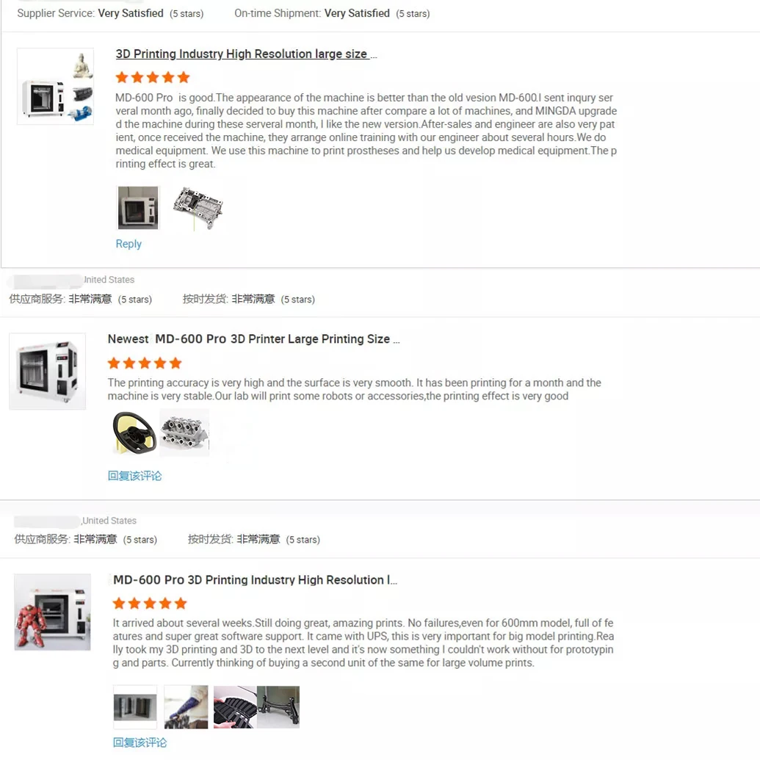The height and width of the screenshot is (760, 760).
Task: Click the star rating under Newest MD-600 Pro
Action: click(145, 363)
